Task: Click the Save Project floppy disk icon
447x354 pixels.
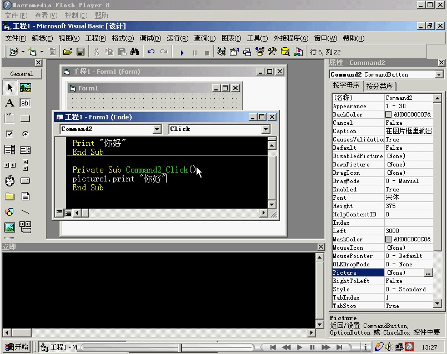Action: coord(81,52)
